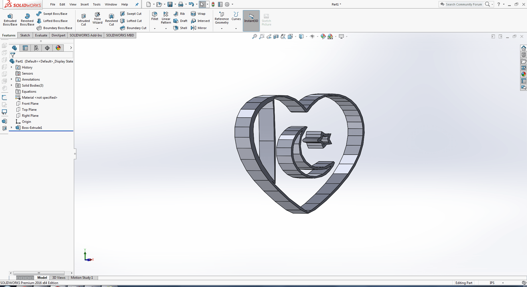Image resolution: width=527 pixels, height=287 pixels.
Task: Select the Front Plane item
Action: click(27, 104)
